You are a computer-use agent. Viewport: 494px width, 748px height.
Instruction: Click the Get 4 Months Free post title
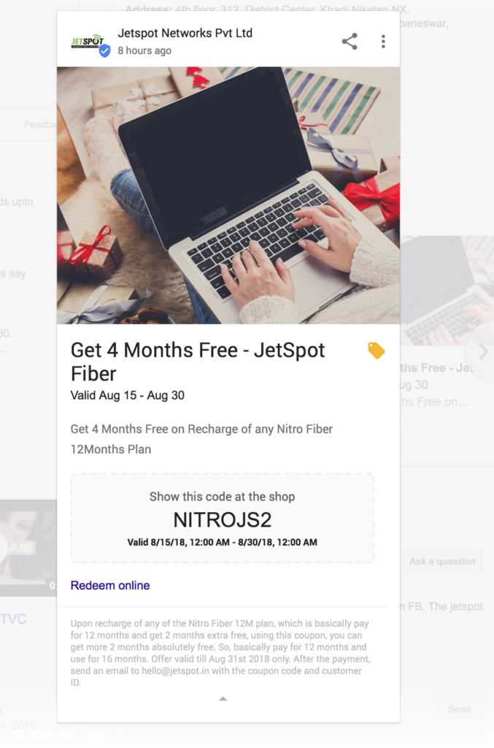(198, 362)
